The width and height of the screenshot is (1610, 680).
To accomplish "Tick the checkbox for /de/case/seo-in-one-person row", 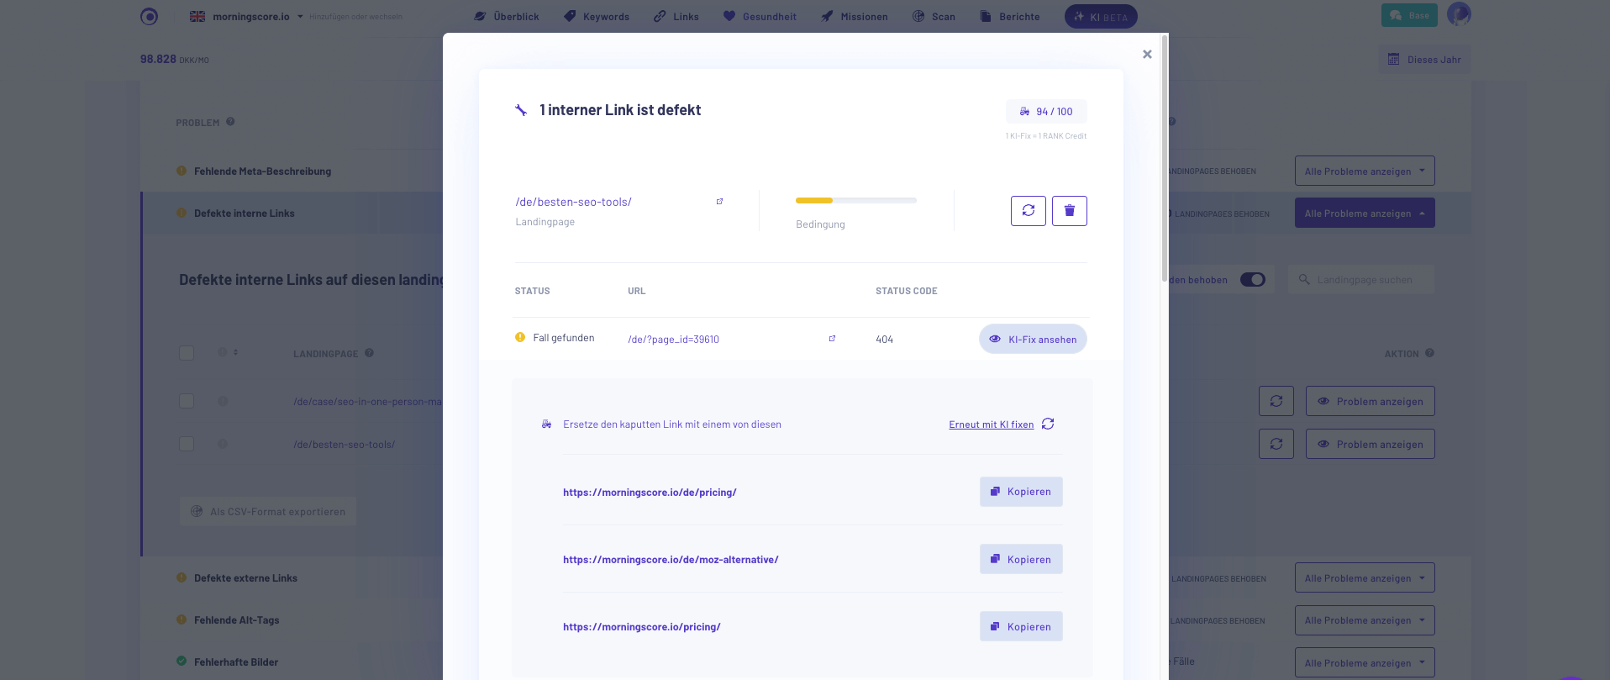I will coord(187,401).
